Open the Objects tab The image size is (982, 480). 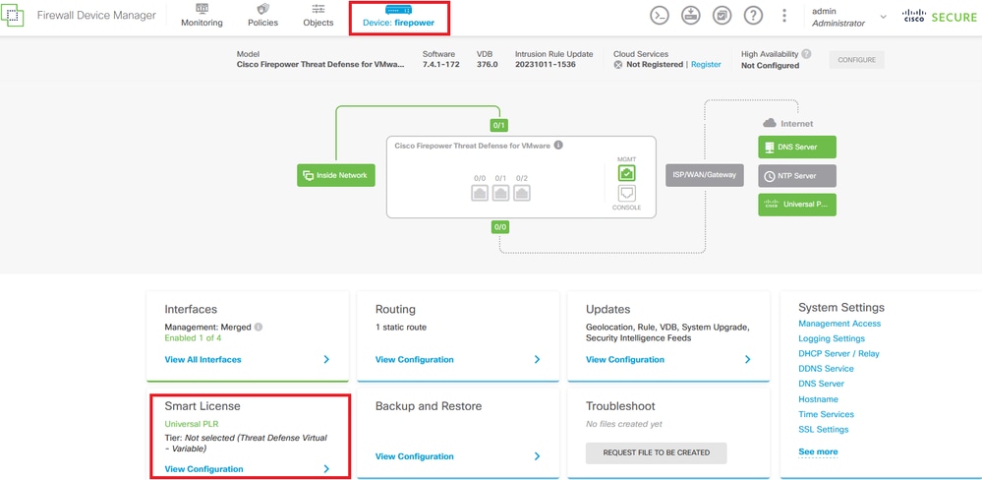318,16
